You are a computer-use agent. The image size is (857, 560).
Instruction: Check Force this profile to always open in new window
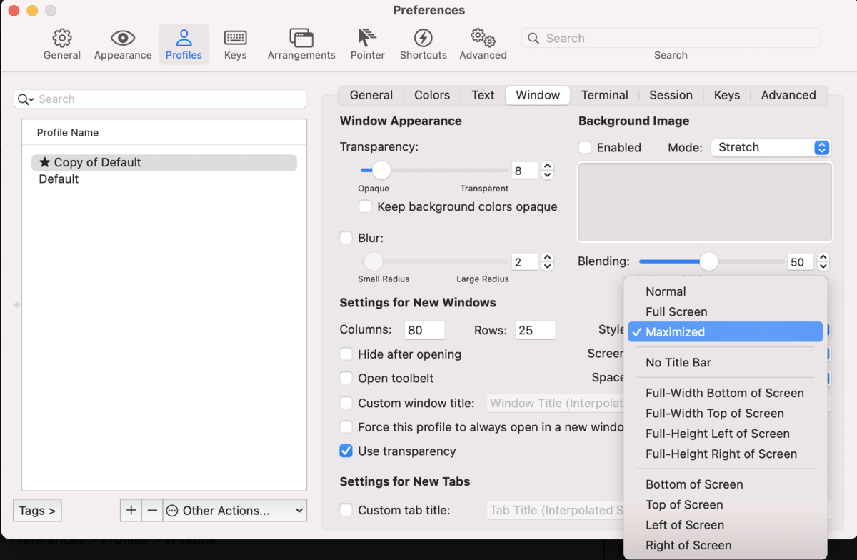tap(346, 427)
